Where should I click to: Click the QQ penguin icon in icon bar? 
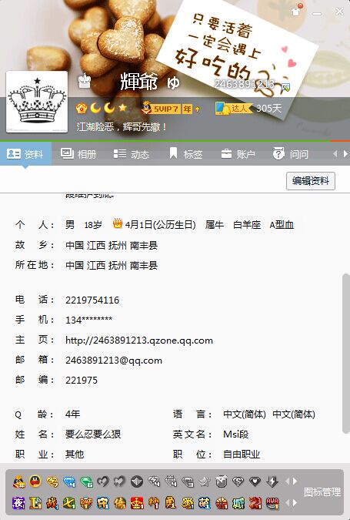tap(35, 481)
